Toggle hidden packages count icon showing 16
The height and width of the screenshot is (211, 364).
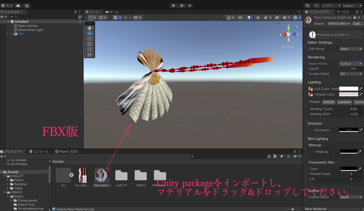[x=297, y=157]
